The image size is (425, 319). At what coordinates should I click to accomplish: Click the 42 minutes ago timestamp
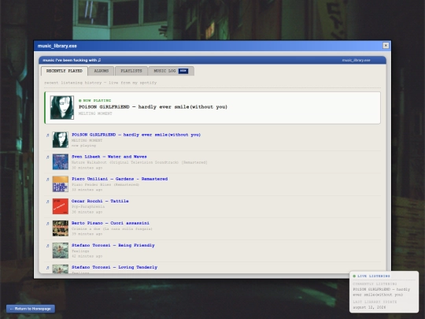pos(87,256)
